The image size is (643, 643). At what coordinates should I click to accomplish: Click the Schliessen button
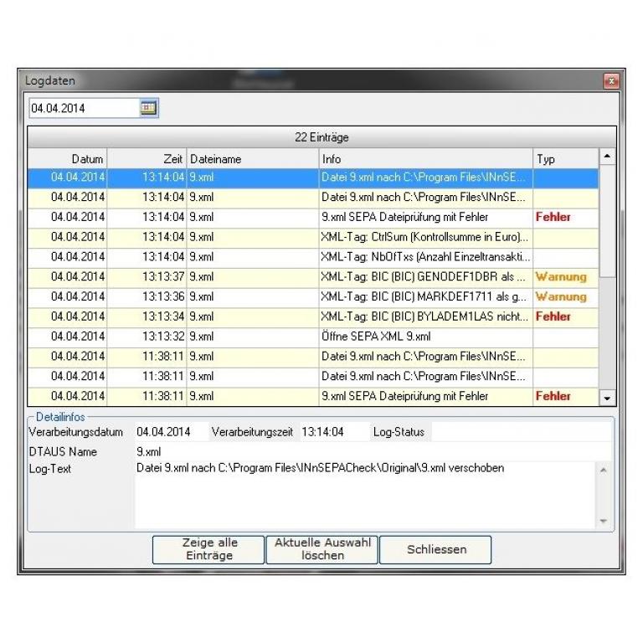tap(435, 550)
